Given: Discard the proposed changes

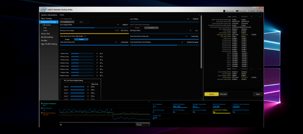Looking at the screenshot, I should click(223, 94).
